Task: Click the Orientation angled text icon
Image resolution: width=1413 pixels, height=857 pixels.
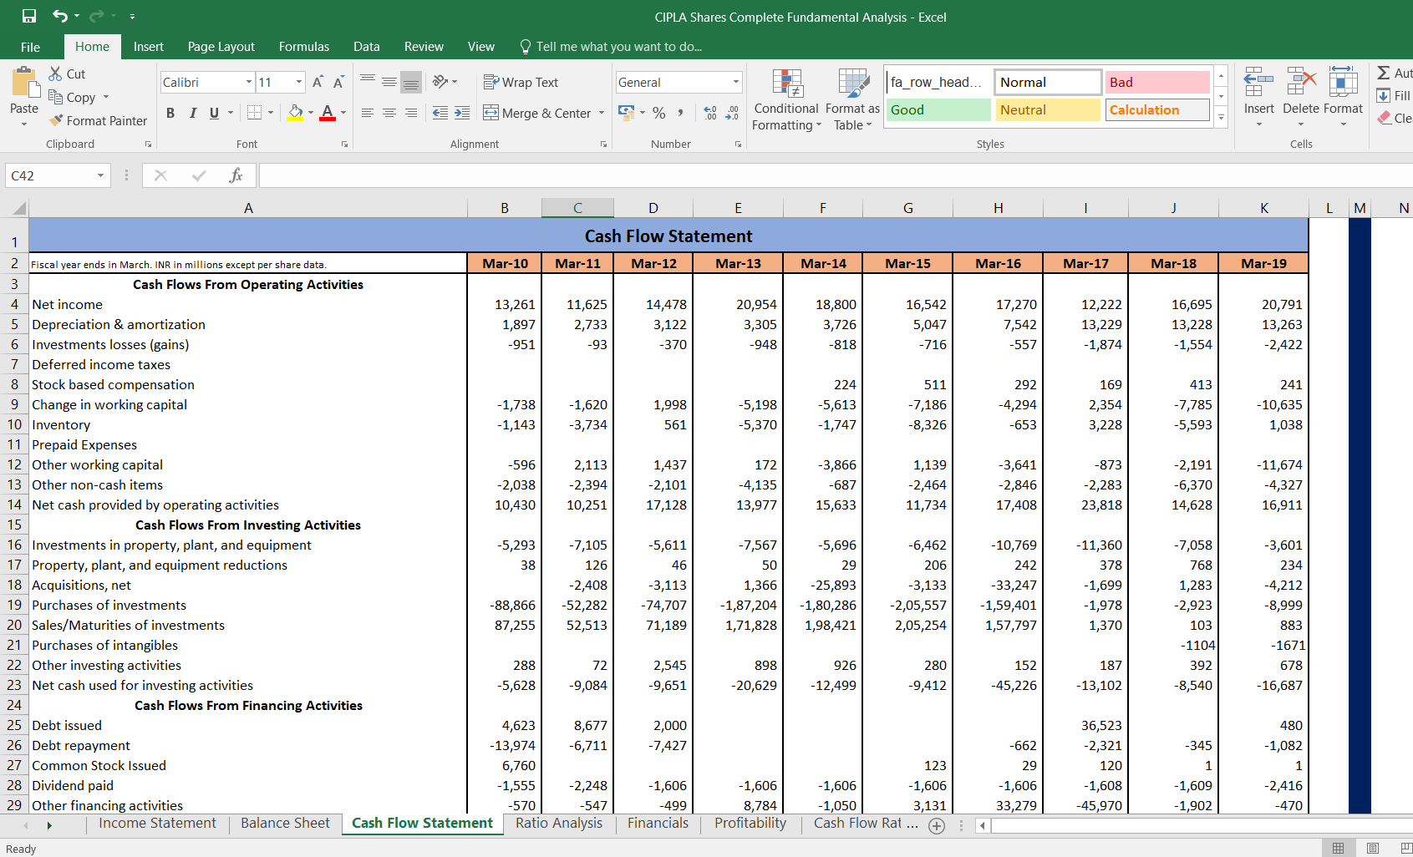Action: (440, 82)
